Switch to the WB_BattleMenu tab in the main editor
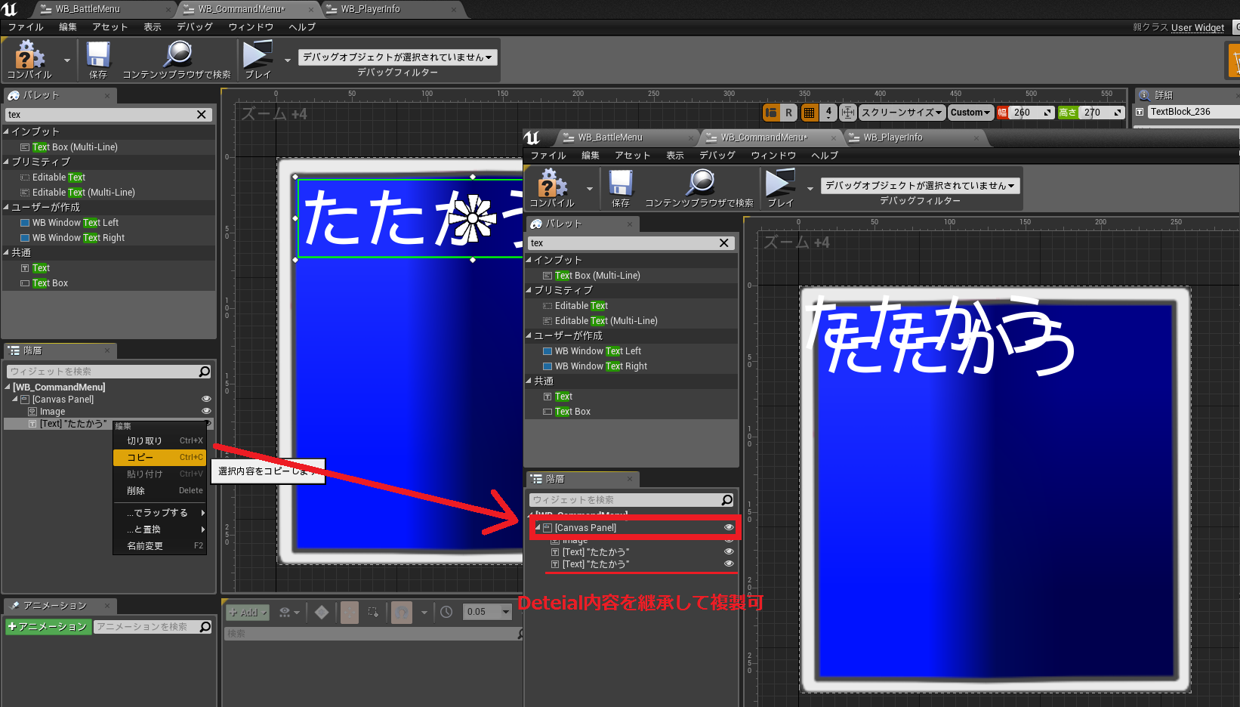 (x=88, y=9)
